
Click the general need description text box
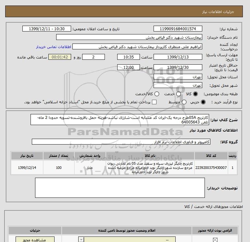(x=120, y=120)
